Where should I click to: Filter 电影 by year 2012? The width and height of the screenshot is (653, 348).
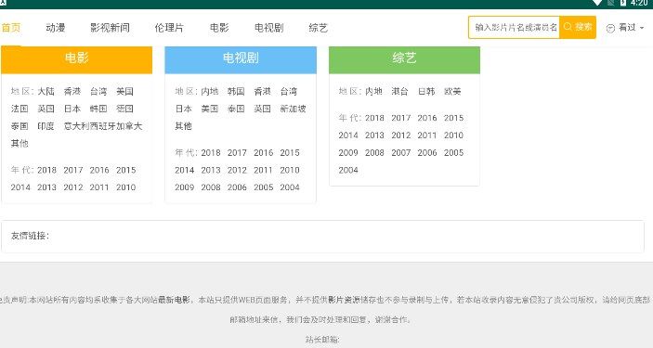[73, 187]
